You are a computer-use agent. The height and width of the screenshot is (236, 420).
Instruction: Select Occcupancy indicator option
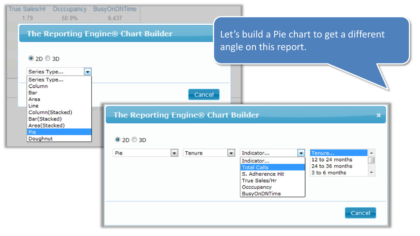tap(273, 187)
